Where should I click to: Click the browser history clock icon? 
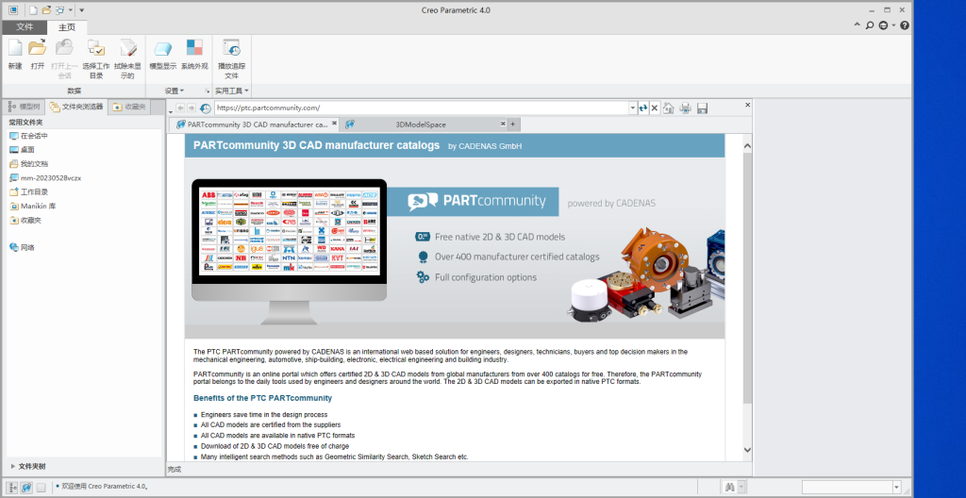point(206,108)
